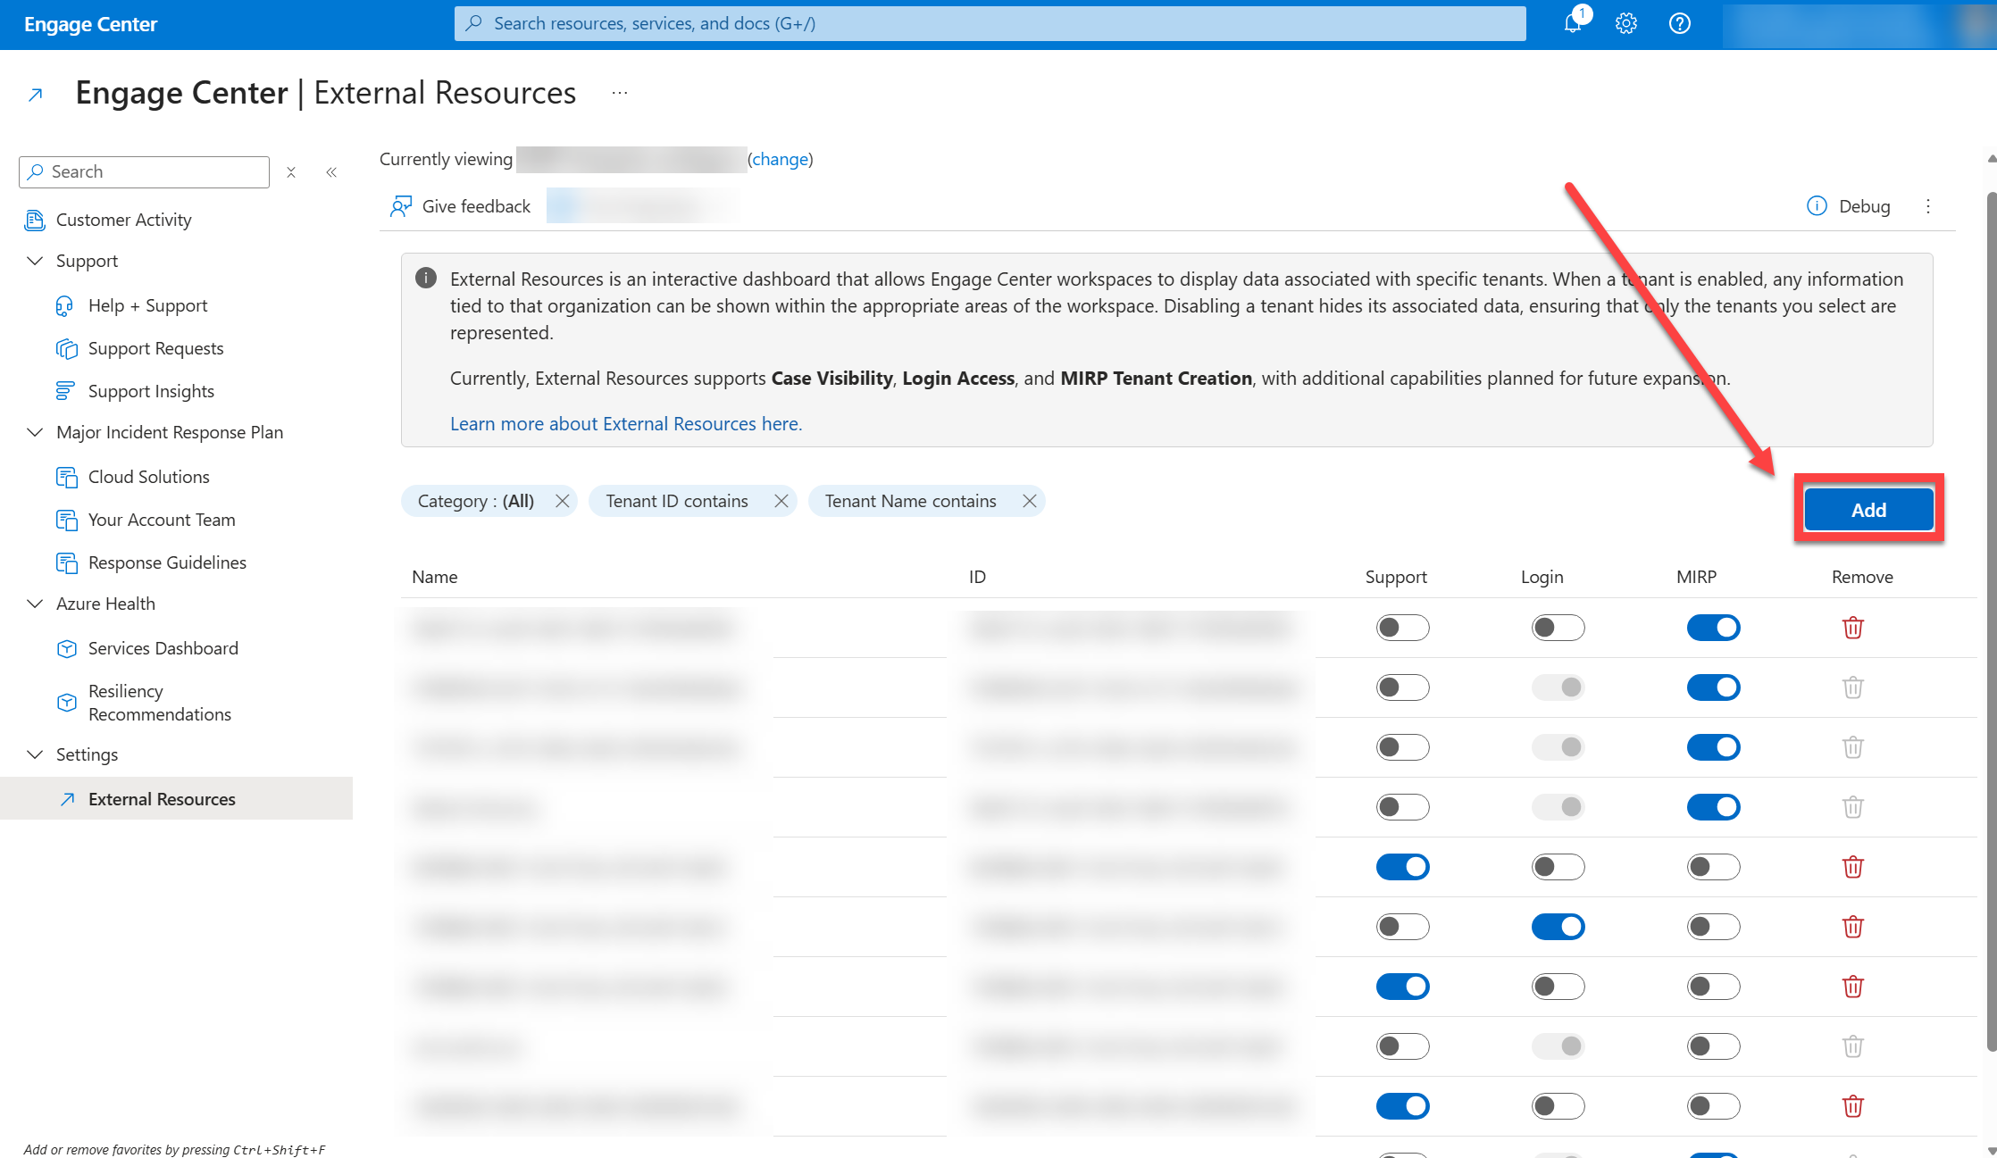Disable Support switch in the ninth row
1997x1158 pixels.
click(x=1402, y=1106)
